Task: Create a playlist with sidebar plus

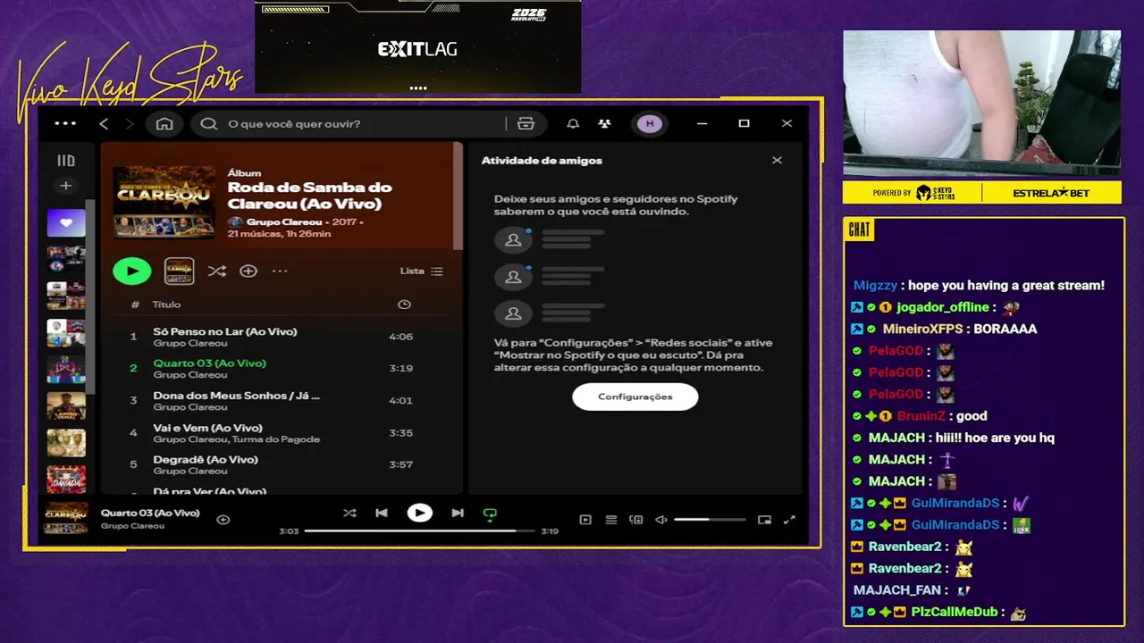Action: coord(66,186)
